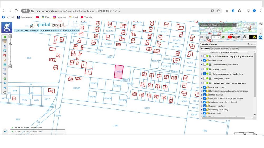The width and height of the screenshot is (264, 148).
Task: Click the layers panel vertical scrollbar
Action: coord(255,75)
